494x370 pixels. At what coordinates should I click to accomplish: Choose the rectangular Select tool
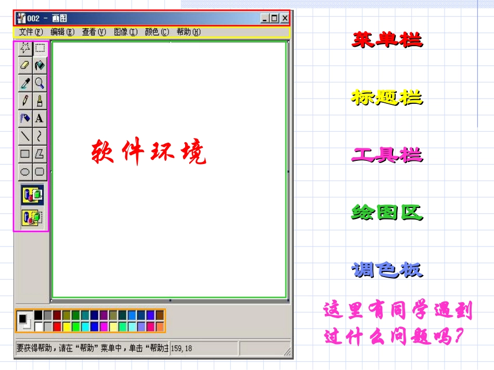[x=40, y=48]
